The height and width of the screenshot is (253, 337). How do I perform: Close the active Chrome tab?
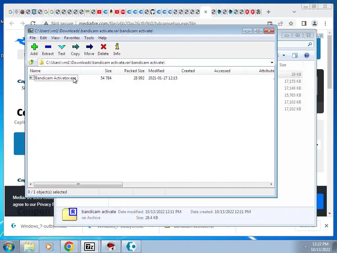coord(206,12)
